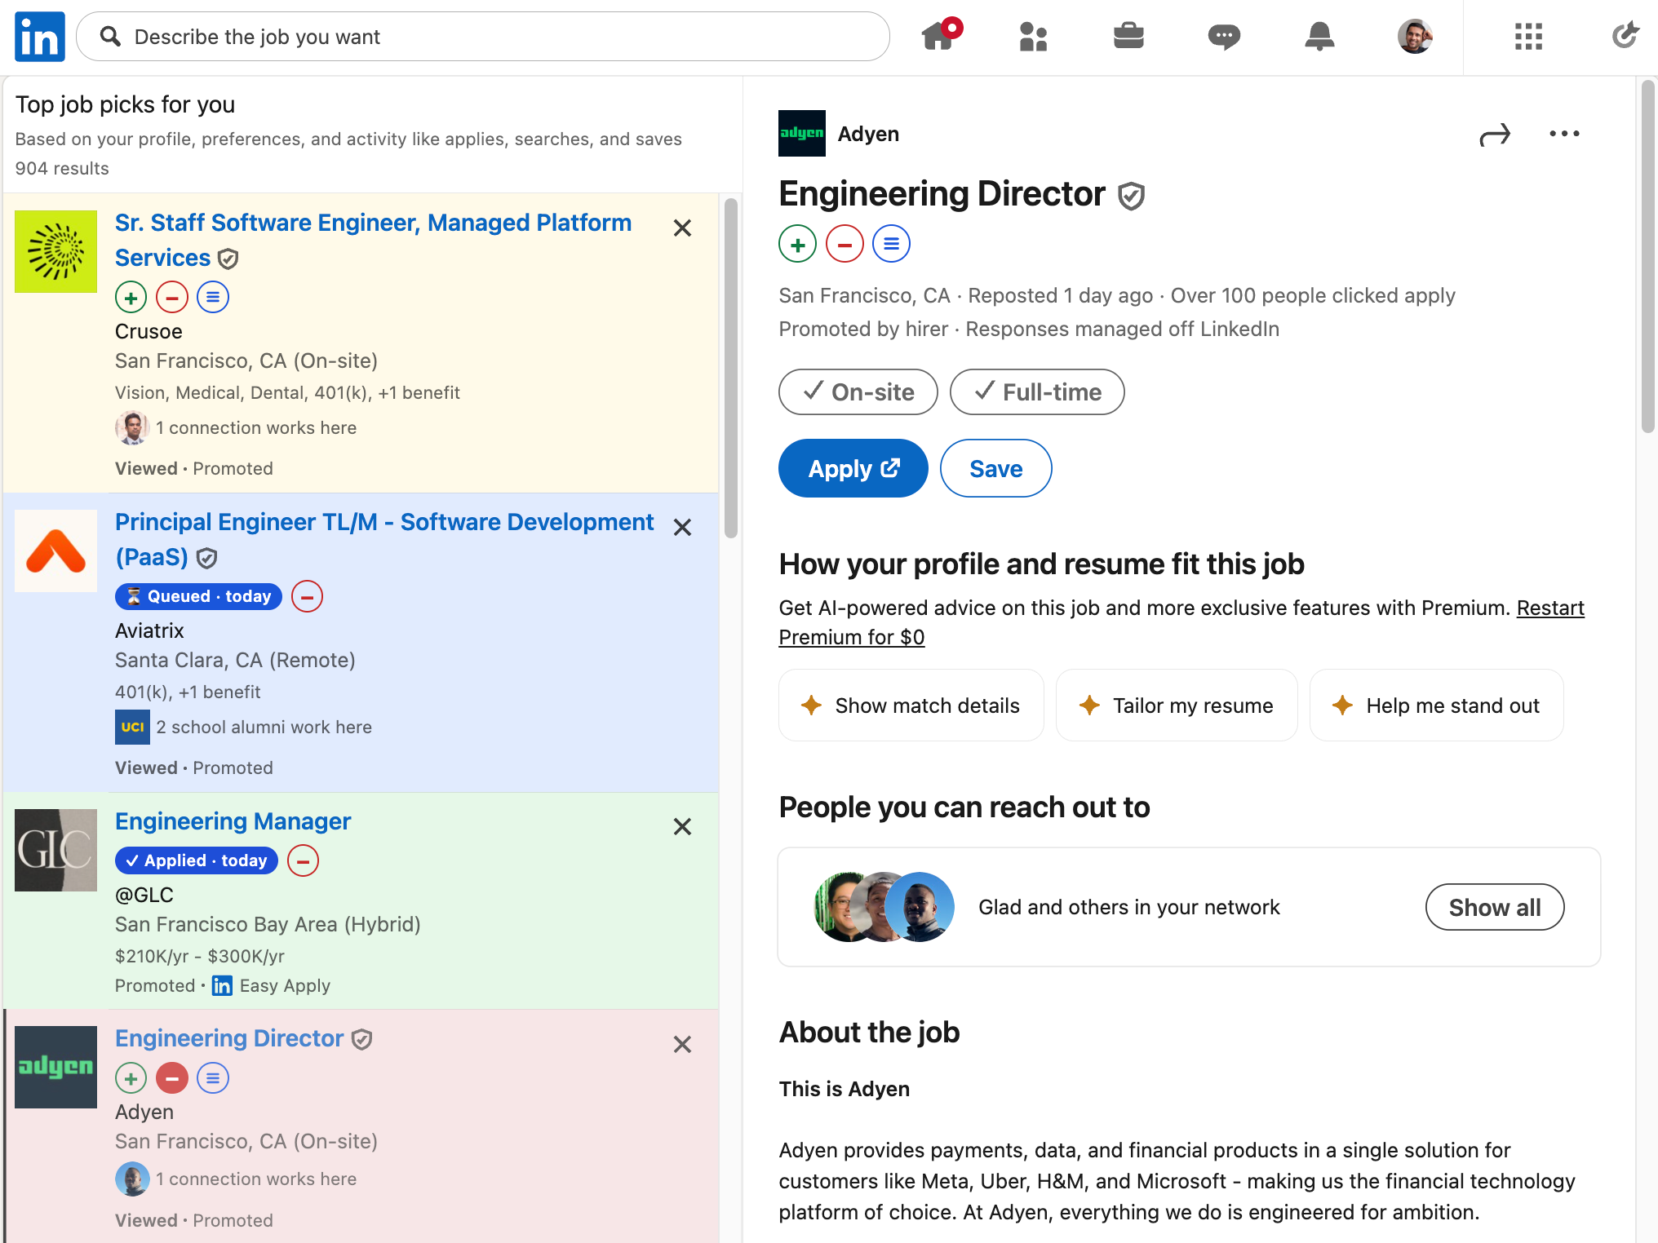This screenshot has width=1658, height=1243.
Task: Click the GLC company logo
Action: click(55, 851)
